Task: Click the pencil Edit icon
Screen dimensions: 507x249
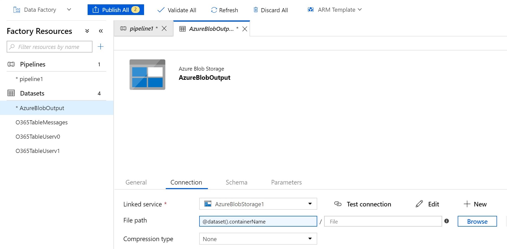Action: pos(419,204)
